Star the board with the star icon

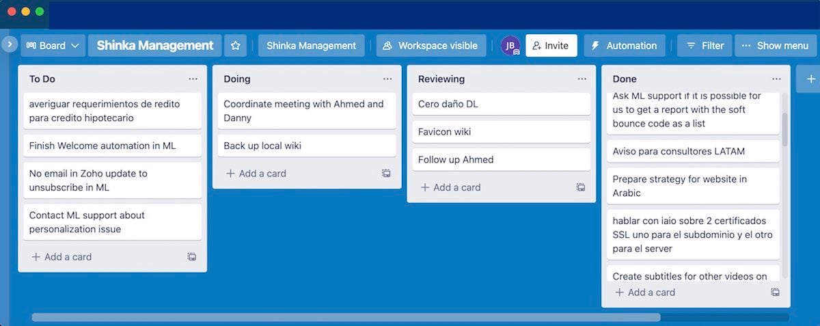236,46
